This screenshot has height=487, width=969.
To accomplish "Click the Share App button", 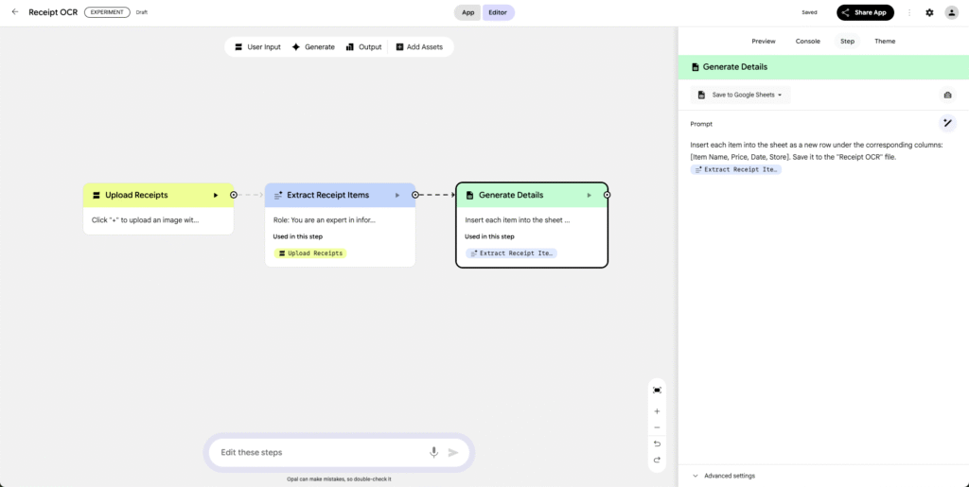I will [x=865, y=12].
